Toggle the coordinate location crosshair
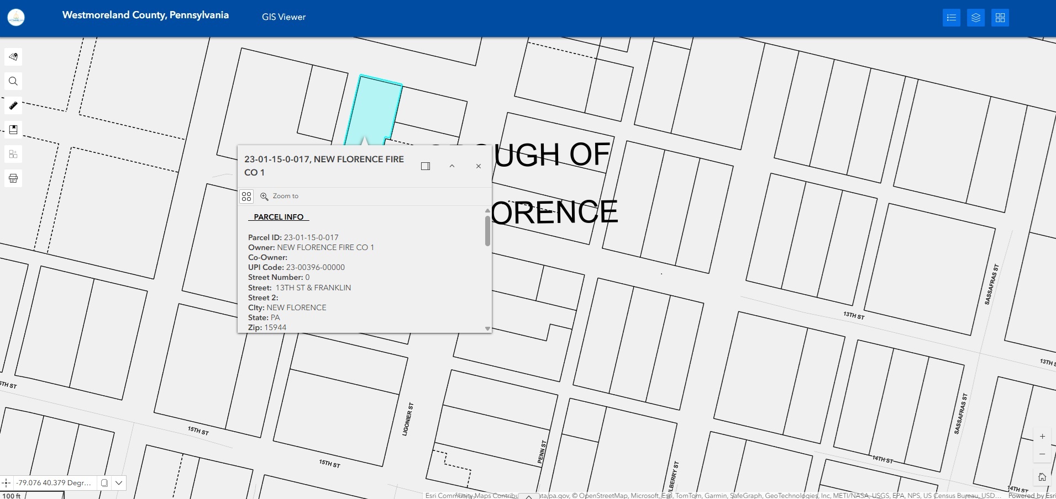This screenshot has height=499, width=1056. [7, 483]
